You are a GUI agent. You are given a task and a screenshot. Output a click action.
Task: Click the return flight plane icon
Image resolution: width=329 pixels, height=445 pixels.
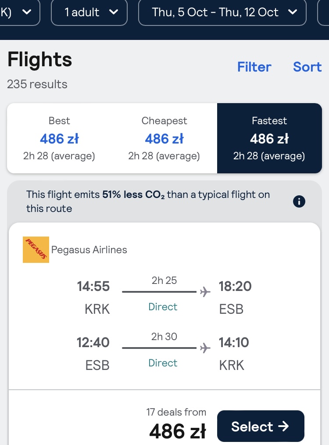click(205, 348)
